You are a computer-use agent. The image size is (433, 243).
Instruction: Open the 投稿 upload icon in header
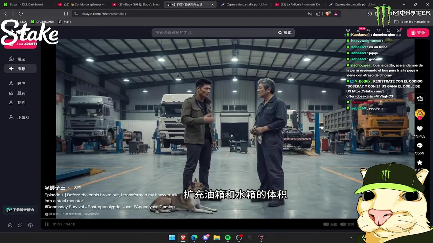point(398,32)
